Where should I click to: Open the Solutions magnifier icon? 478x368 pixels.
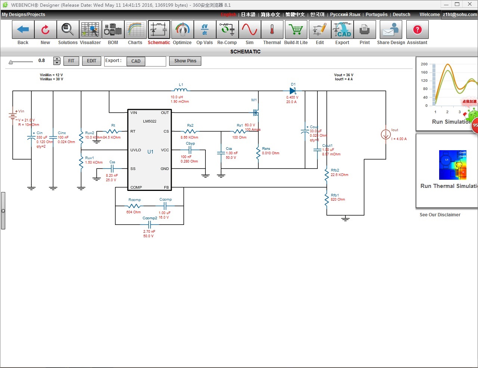[68, 30]
